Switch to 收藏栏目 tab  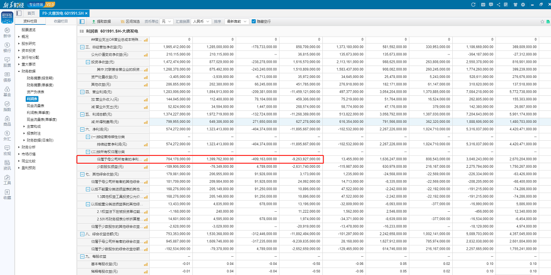(x=61, y=21)
